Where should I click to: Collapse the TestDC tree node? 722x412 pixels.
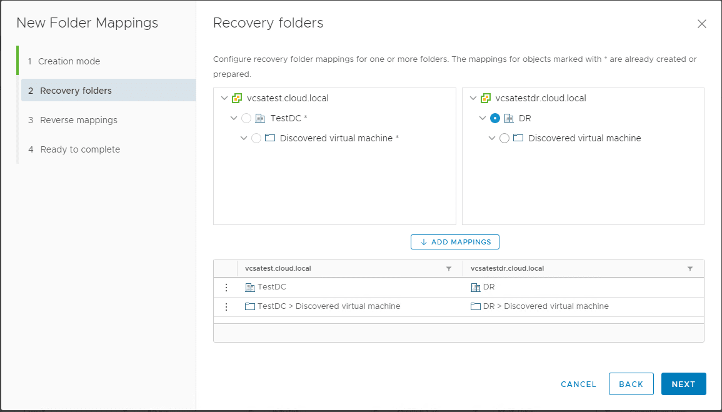point(234,118)
